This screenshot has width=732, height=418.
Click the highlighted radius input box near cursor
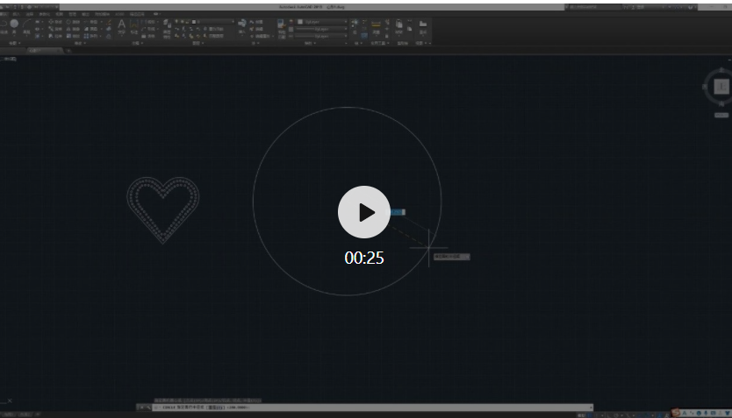pyautogui.click(x=398, y=212)
